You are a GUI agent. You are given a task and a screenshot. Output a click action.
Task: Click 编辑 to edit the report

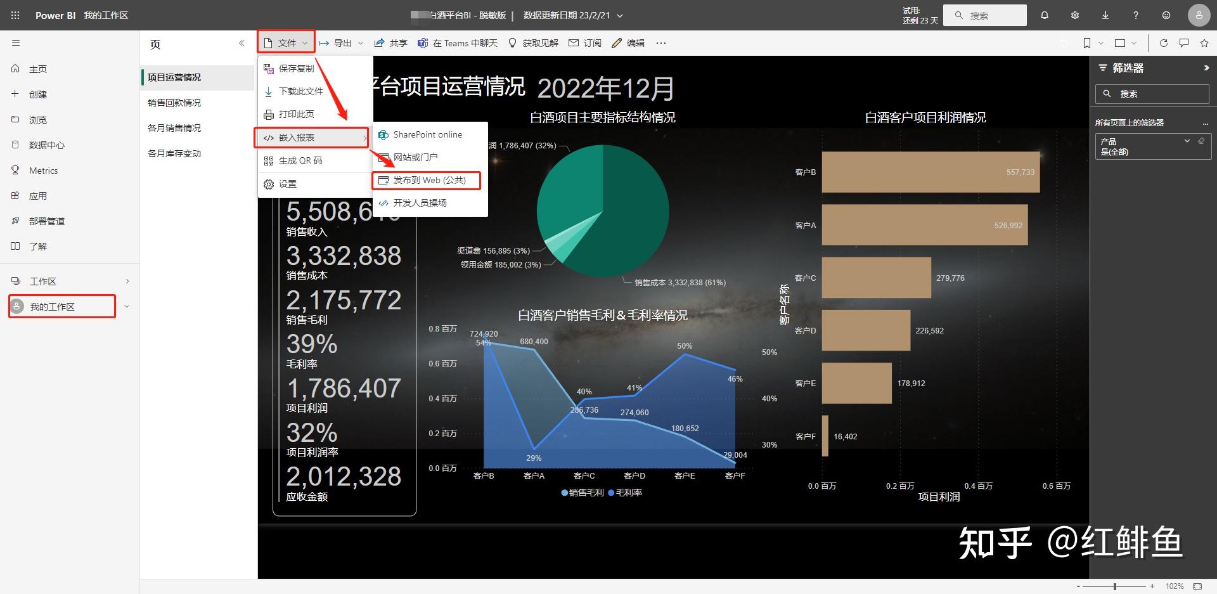(x=635, y=42)
